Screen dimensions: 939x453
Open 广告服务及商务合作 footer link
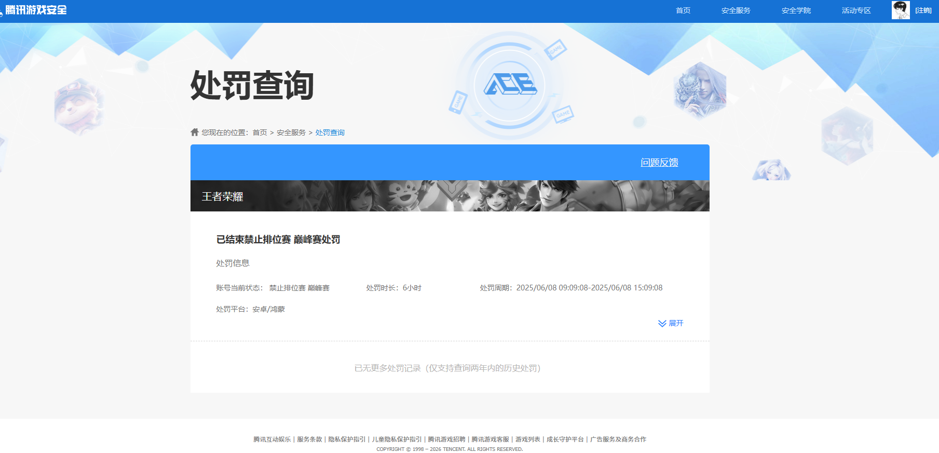tap(618, 439)
